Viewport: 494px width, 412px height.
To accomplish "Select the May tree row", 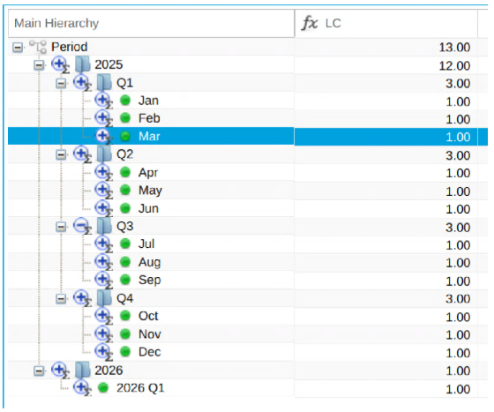I will (151, 191).
